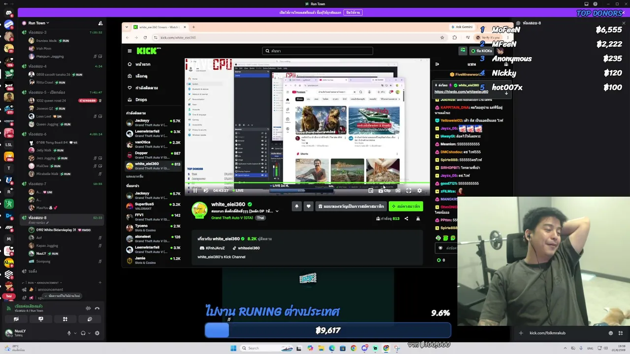Open the stream player settings gear
Image resolution: width=630 pixels, height=354 pixels.
click(x=419, y=191)
